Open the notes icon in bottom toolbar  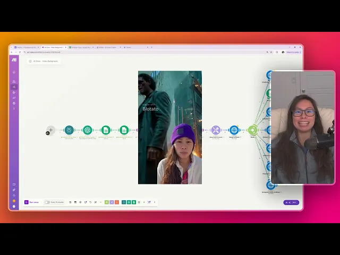coord(86,202)
